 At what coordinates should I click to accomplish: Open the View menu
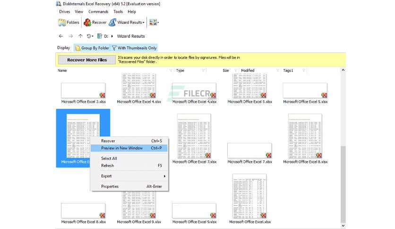[x=79, y=12]
